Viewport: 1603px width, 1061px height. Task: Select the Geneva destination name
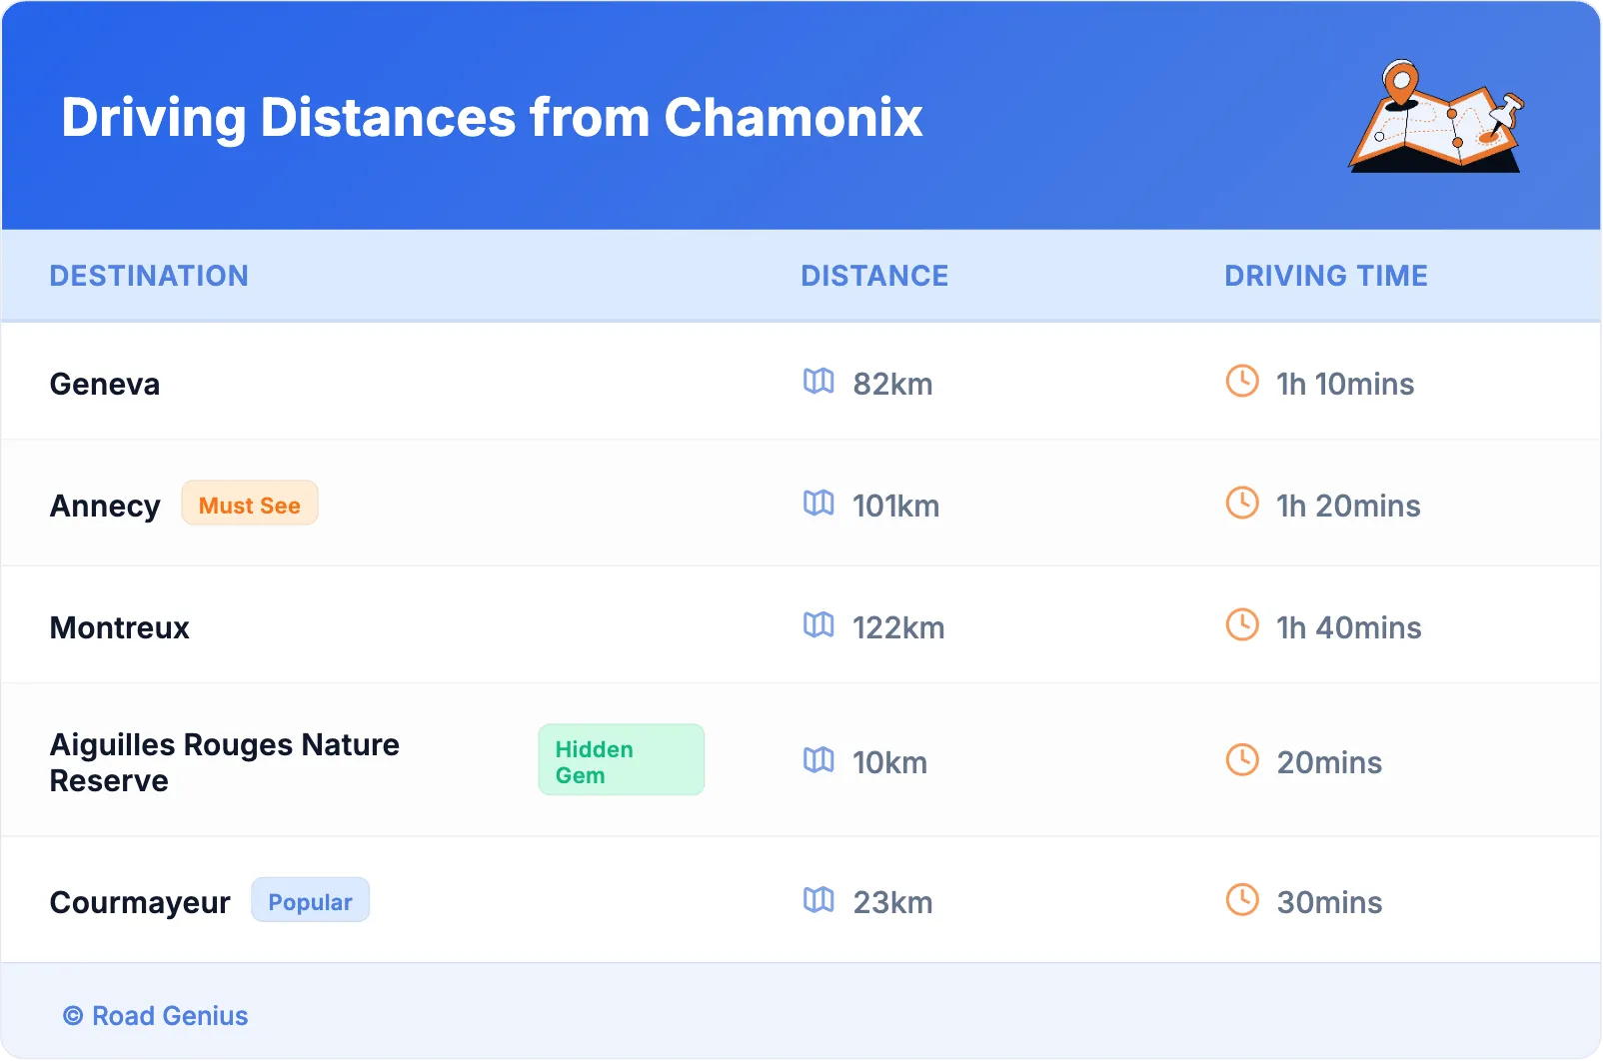tap(105, 385)
